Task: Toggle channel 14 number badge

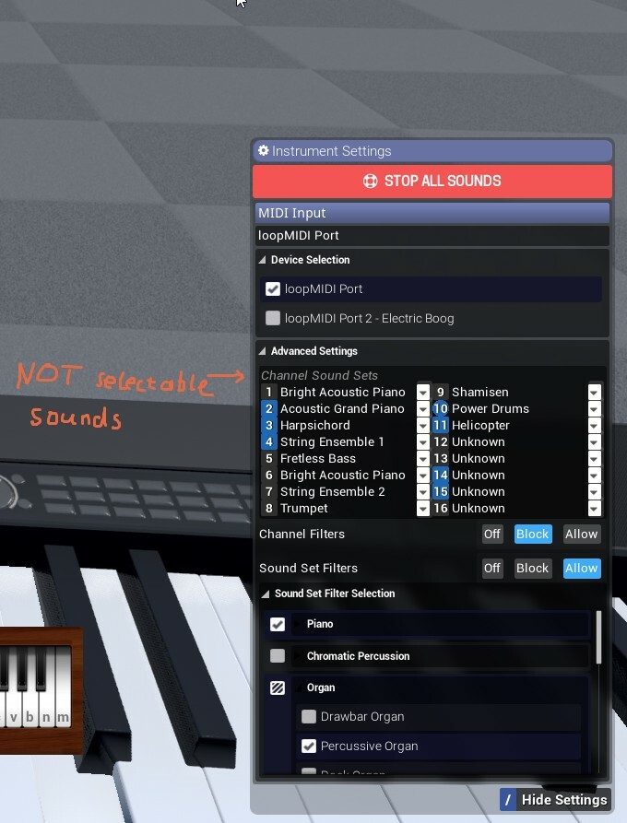Action: click(441, 475)
